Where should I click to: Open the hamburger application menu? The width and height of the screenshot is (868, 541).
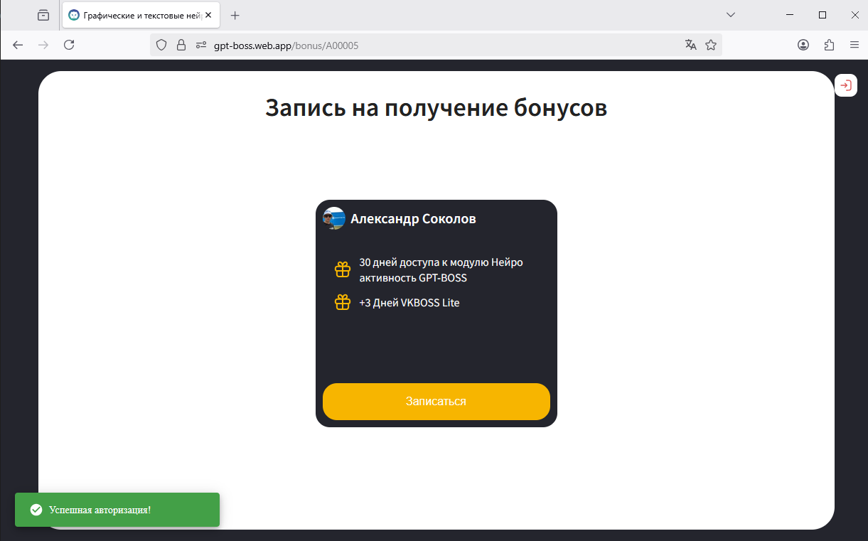pos(854,45)
